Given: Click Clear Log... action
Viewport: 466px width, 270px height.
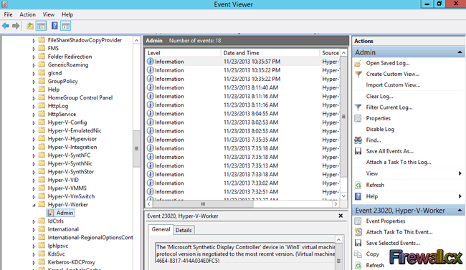Looking at the screenshot, I should click(379, 96).
